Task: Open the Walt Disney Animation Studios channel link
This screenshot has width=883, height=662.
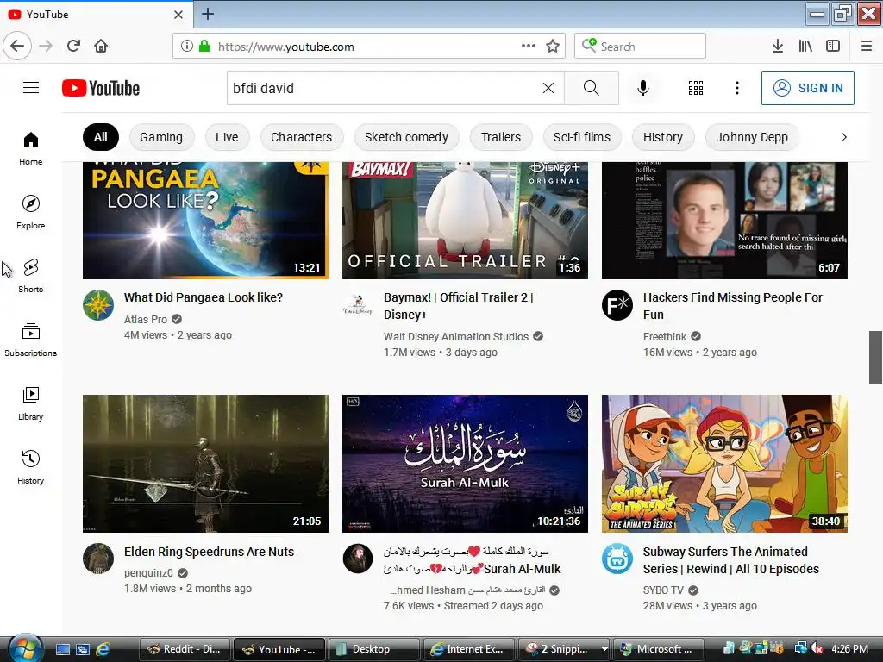Action: coord(456,337)
